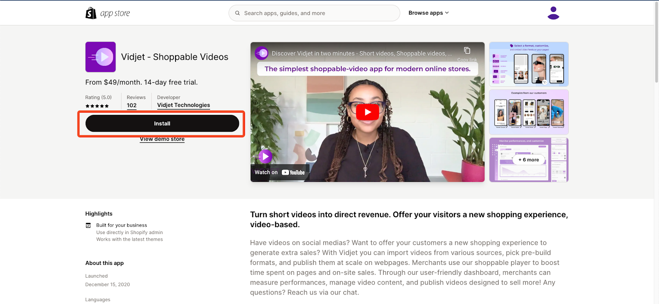
Task: Click Vidjet channel icon in video header
Action: coord(262,53)
